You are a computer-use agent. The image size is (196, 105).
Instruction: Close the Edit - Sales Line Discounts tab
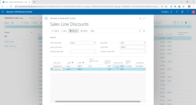pyautogui.click(x=30, y=2)
